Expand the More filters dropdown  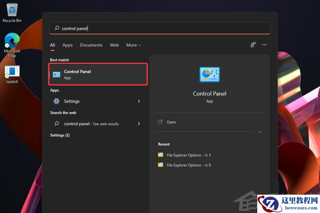(134, 45)
